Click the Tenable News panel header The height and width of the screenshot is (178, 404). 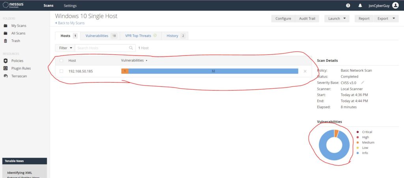tap(25, 161)
